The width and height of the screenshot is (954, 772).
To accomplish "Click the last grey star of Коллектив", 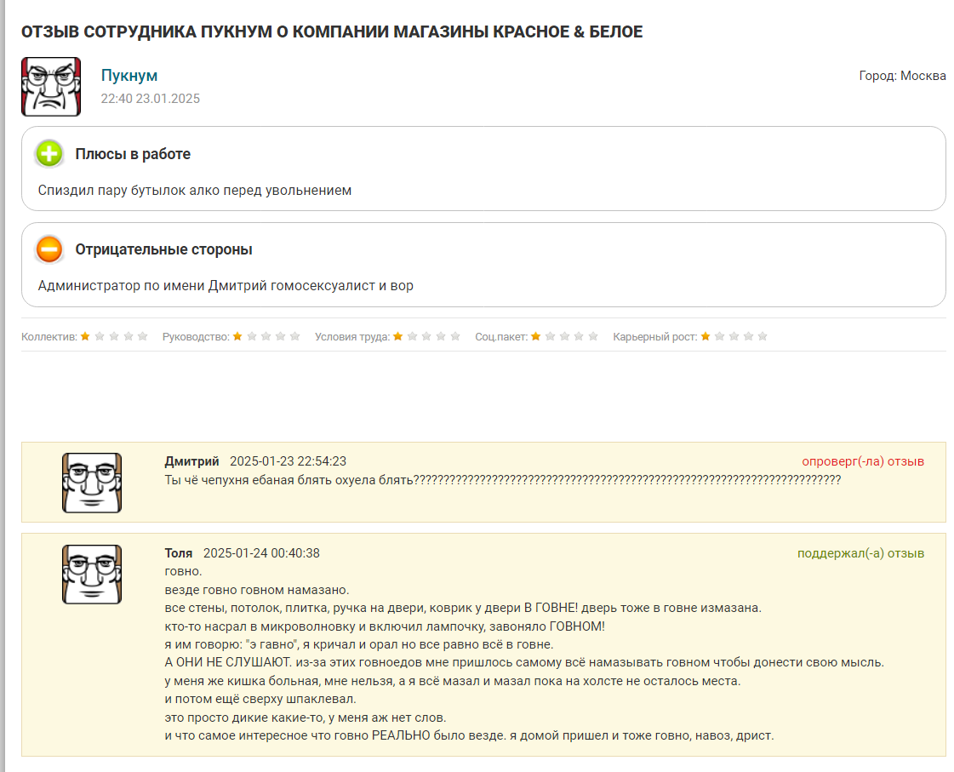I will coord(142,336).
